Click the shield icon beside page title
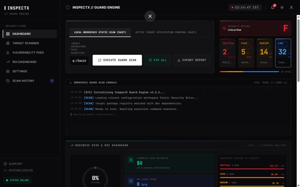The height and width of the screenshot is (187, 300). pyautogui.click(x=67, y=7)
